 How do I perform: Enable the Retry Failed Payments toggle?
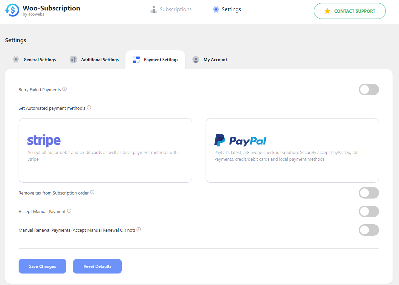click(x=369, y=89)
